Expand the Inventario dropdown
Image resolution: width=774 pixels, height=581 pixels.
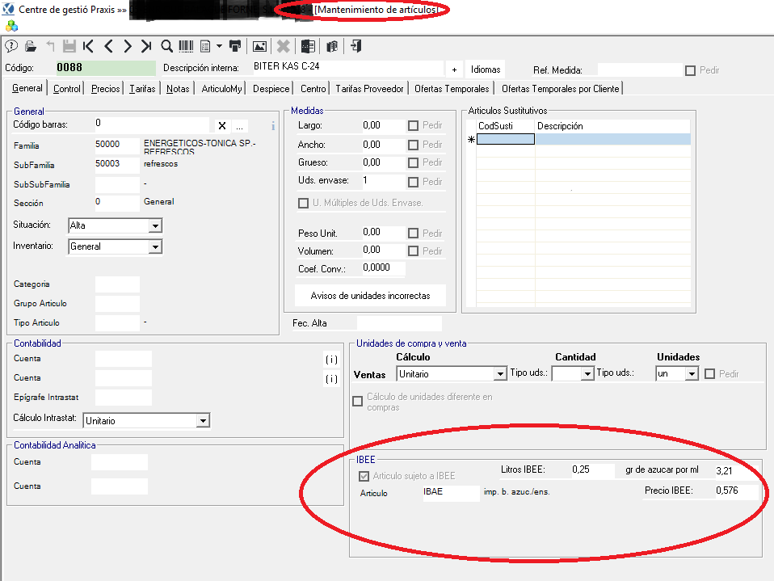click(x=155, y=246)
